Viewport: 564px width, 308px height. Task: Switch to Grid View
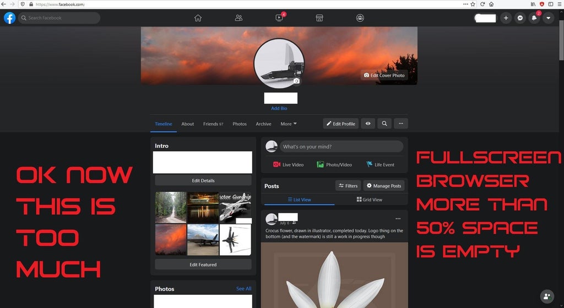pos(370,200)
